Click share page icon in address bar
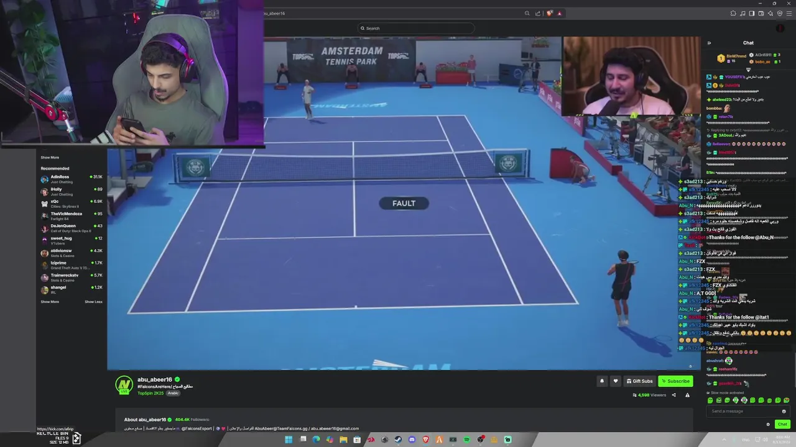The width and height of the screenshot is (796, 447). 539,14
